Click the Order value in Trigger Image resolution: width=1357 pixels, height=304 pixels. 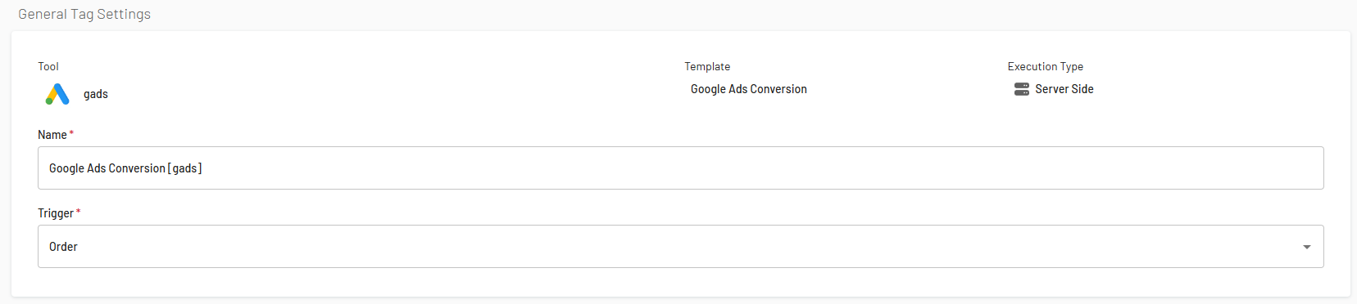63,247
